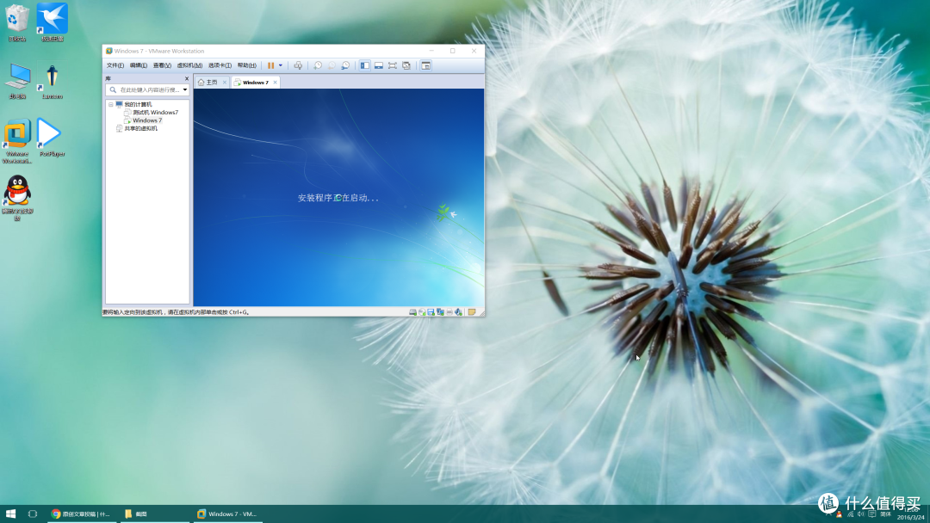This screenshot has width=930, height=523.
Task: Click the 简体 input method indicator
Action: tap(885, 514)
